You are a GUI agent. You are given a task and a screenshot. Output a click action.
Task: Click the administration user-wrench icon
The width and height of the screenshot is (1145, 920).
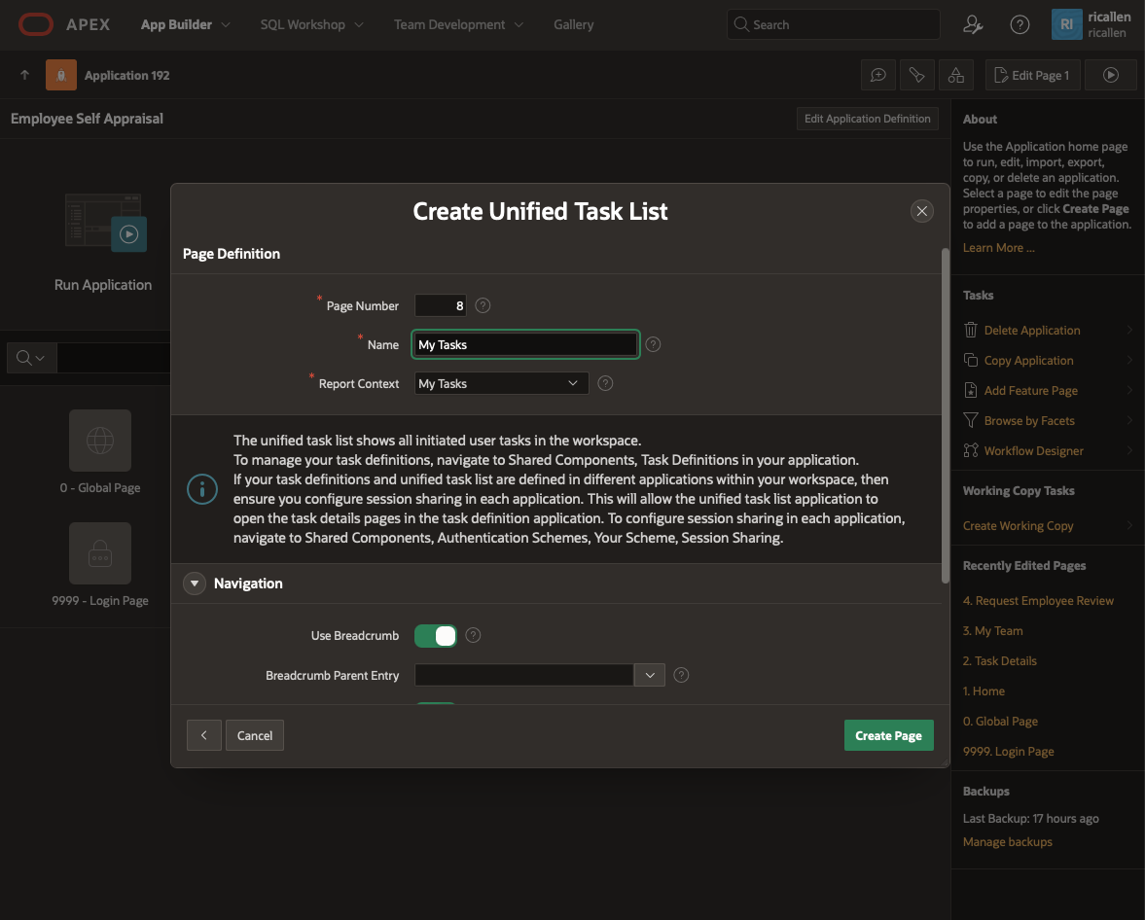[972, 24]
